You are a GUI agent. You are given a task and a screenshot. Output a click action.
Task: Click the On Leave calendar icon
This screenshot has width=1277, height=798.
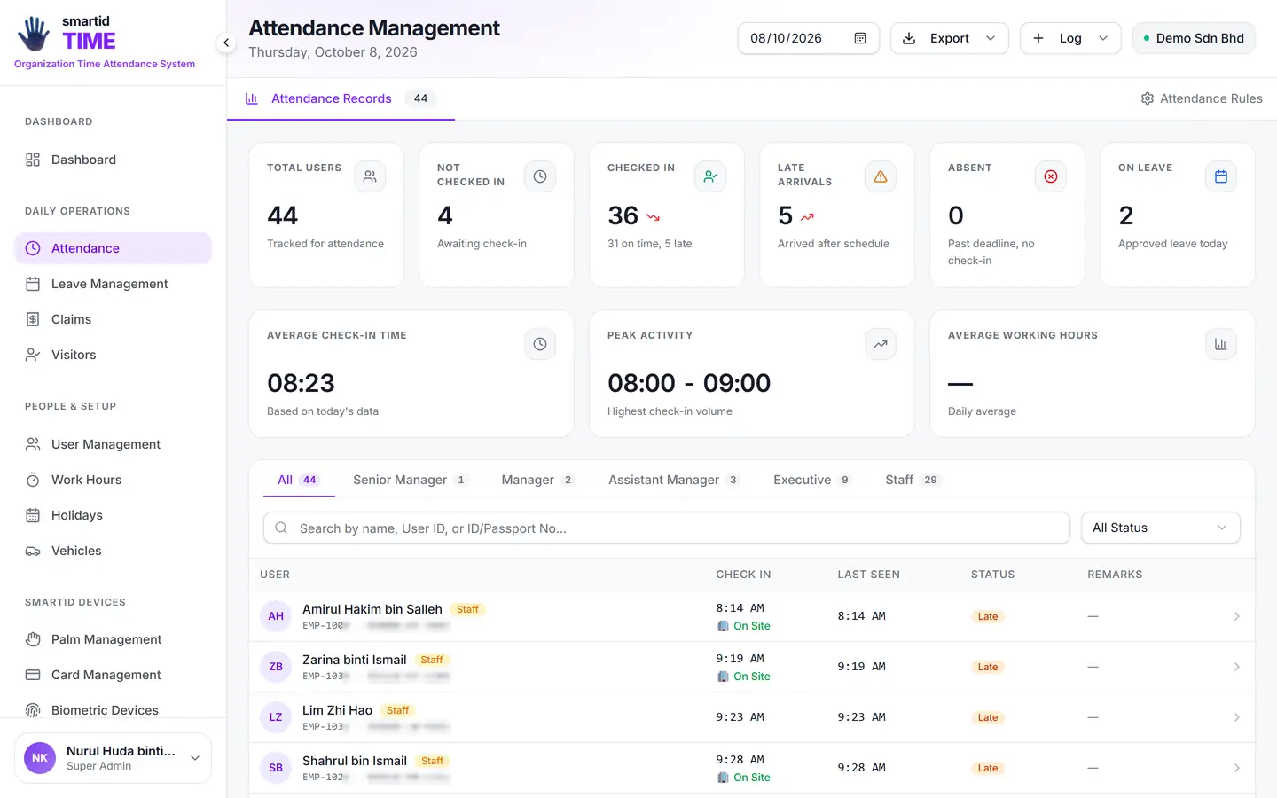tap(1221, 176)
